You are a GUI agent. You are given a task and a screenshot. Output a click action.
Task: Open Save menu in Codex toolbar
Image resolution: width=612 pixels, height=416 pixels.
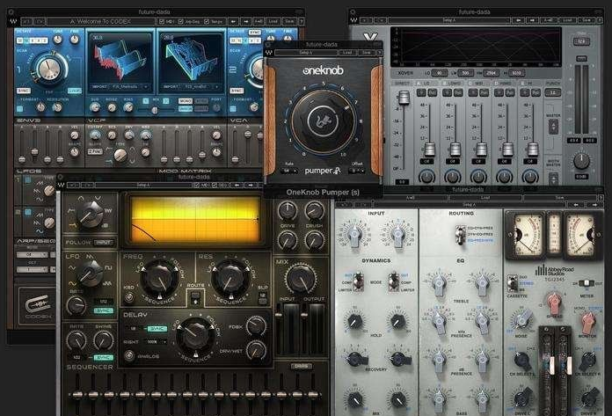(x=289, y=21)
